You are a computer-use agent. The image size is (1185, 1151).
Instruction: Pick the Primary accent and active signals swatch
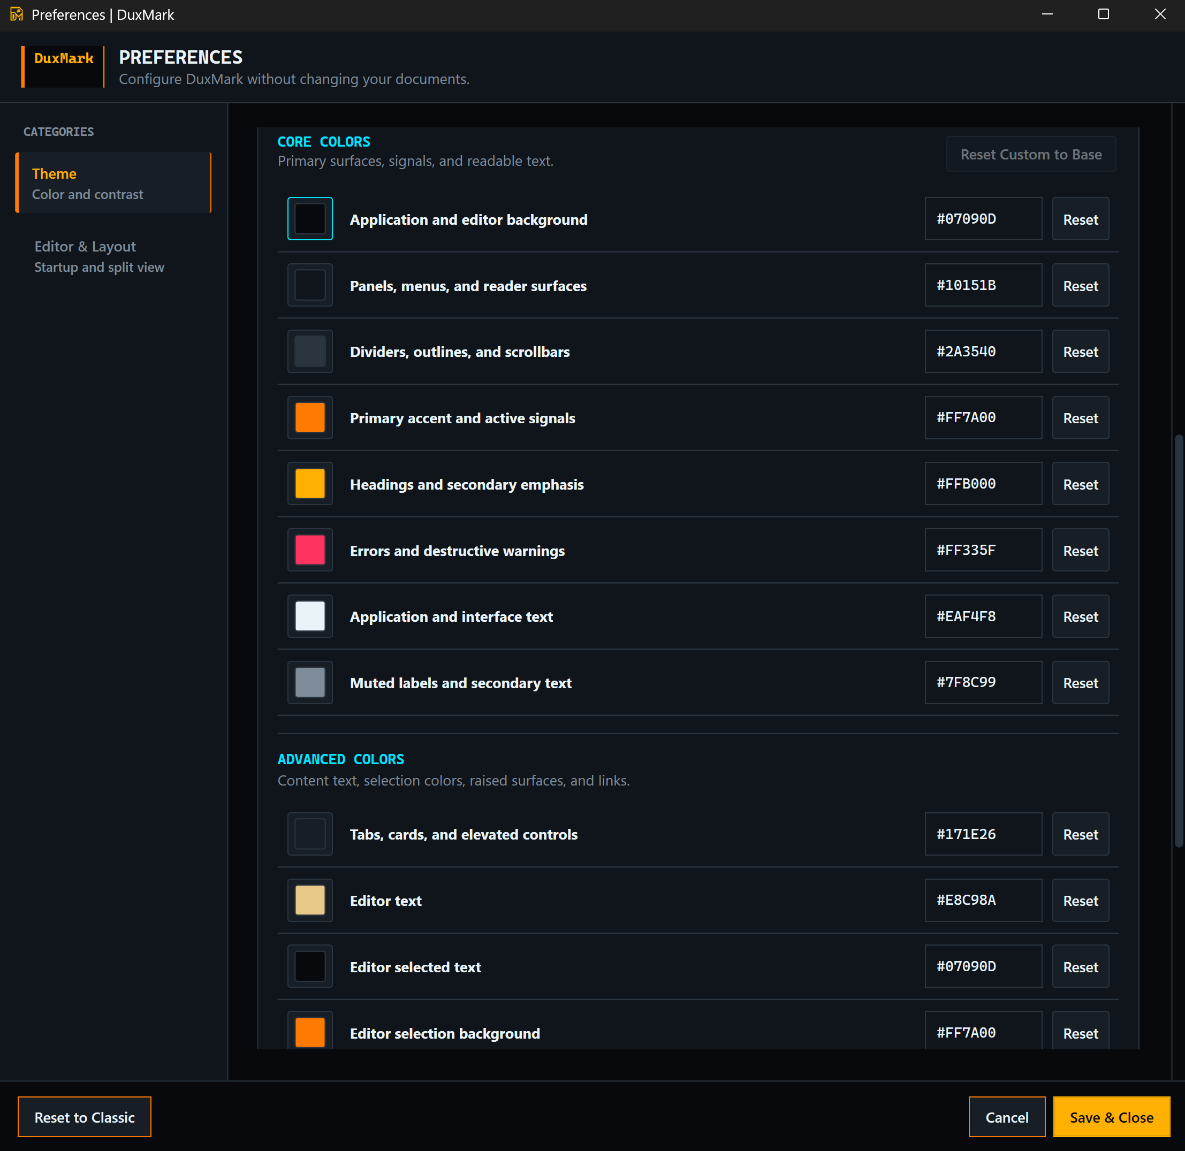pos(310,418)
